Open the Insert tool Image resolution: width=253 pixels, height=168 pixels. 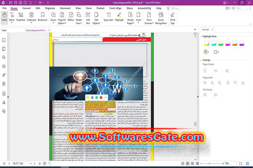point(138,17)
